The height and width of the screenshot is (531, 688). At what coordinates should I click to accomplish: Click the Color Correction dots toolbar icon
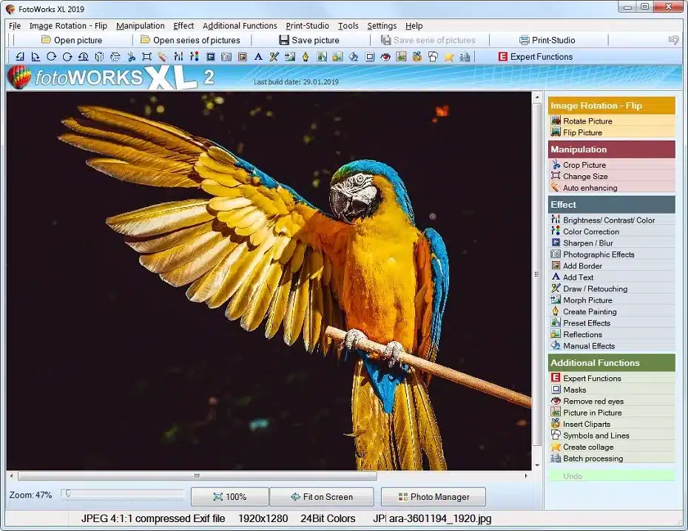point(195,56)
